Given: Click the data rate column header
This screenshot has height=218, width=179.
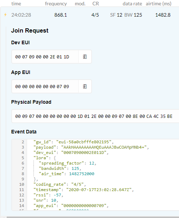Looking at the screenshot, I should 132,4.
